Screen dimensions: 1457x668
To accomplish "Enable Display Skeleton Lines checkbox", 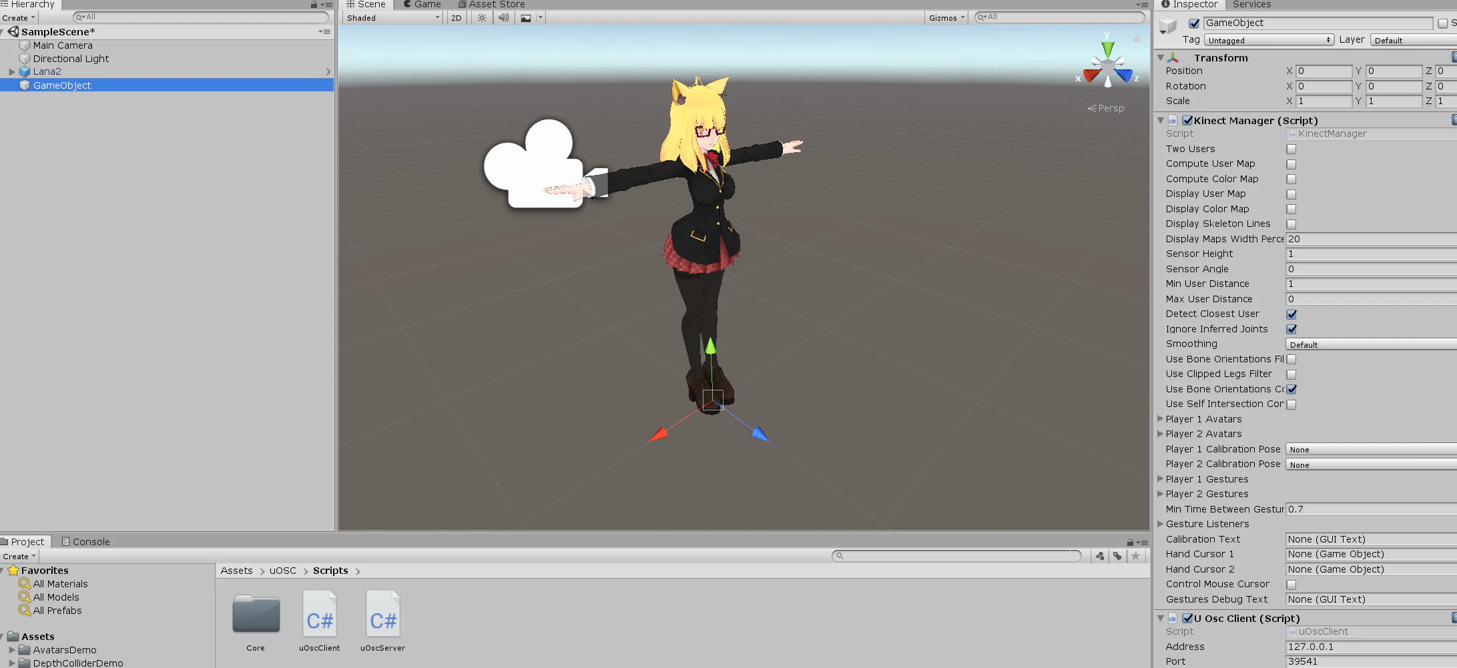I will click(1291, 224).
